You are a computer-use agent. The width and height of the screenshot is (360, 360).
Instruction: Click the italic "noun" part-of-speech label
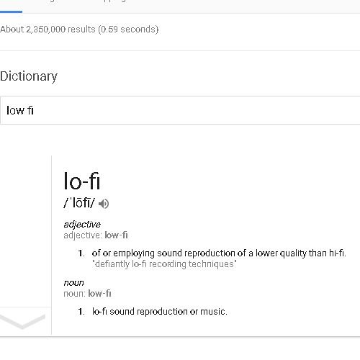tap(73, 283)
